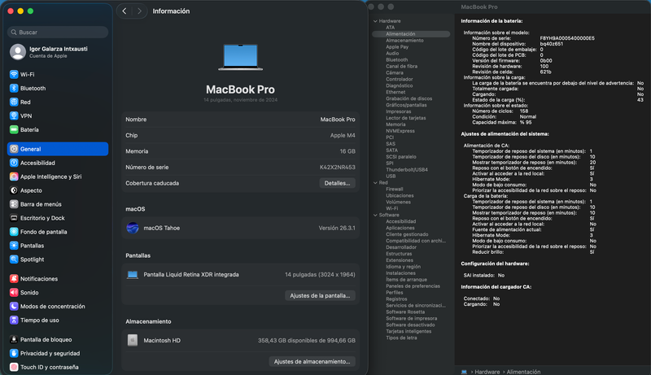Select Tipos de letra tree item
651x375 pixels.
click(x=401, y=338)
